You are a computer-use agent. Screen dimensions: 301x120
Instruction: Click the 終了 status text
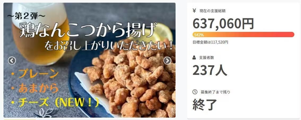pos(205,105)
